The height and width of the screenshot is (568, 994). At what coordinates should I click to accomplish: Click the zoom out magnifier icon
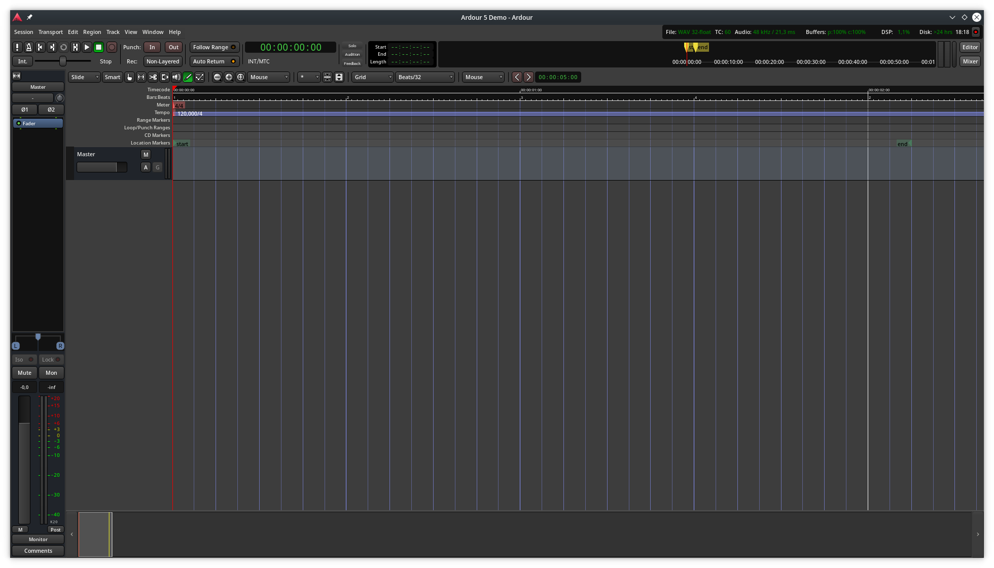tap(217, 77)
